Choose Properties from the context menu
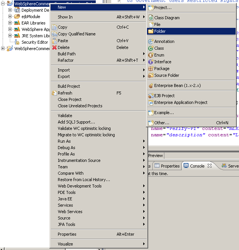Viewport: 239px width, 250px height. (67, 234)
